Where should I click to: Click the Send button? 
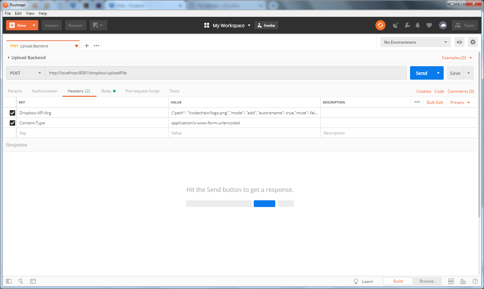click(x=421, y=73)
